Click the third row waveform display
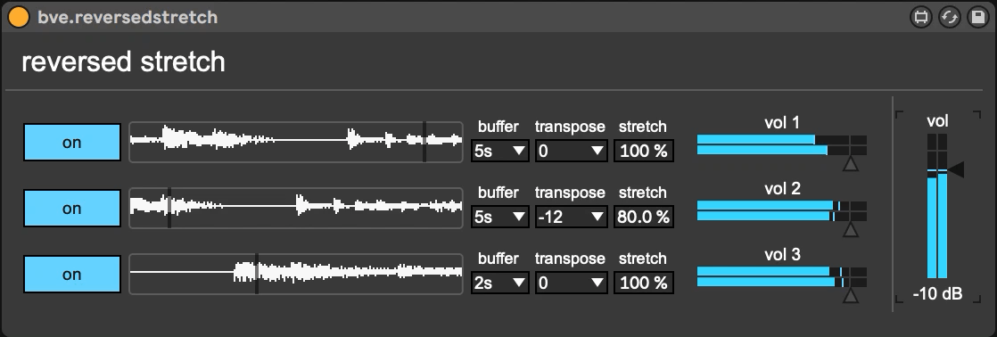The image size is (997, 337). coord(296,274)
